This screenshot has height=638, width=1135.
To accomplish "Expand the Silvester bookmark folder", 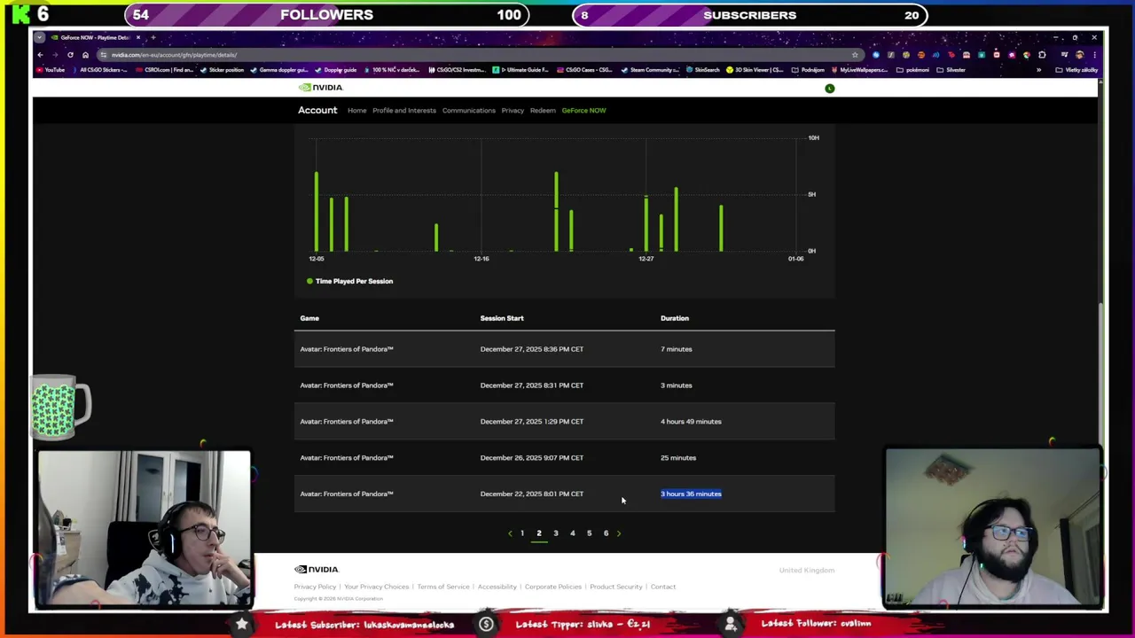I will [x=951, y=70].
